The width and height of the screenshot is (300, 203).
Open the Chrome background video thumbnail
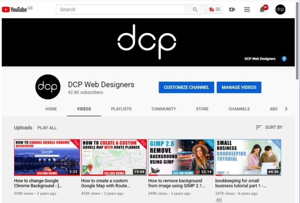tap(47, 157)
